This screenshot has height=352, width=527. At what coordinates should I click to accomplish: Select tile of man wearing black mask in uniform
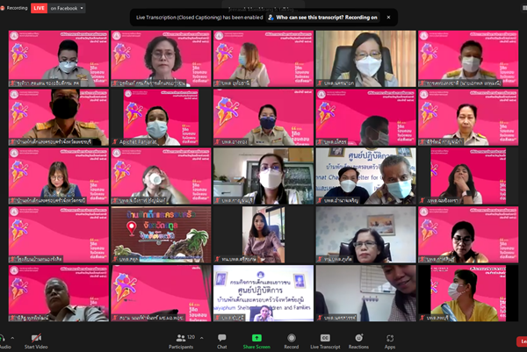[x=59, y=118]
